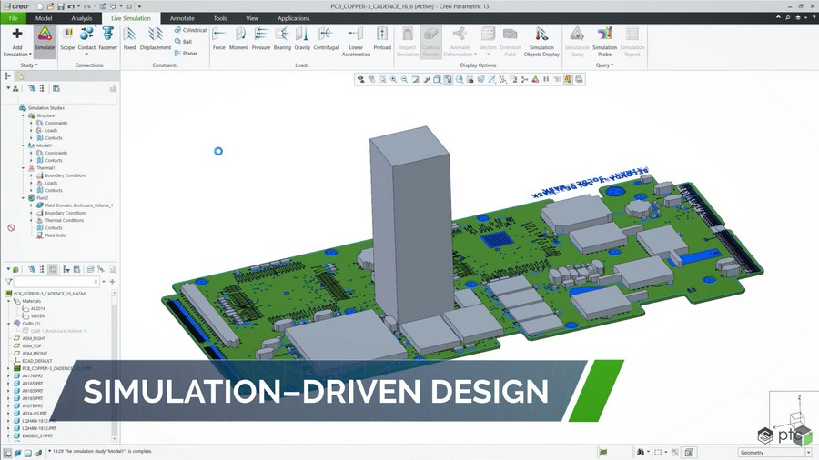
Task: Click Ball constraint button
Action: coord(183,42)
